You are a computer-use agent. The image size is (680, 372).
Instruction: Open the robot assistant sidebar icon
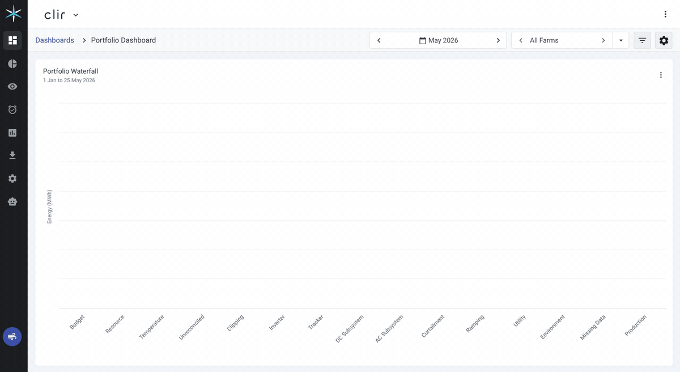12,201
